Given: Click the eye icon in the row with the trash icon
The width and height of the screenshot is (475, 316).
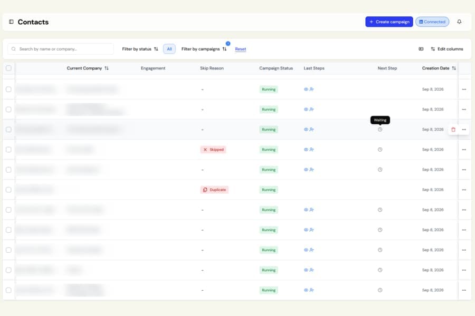Looking at the screenshot, I should point(306,130).
